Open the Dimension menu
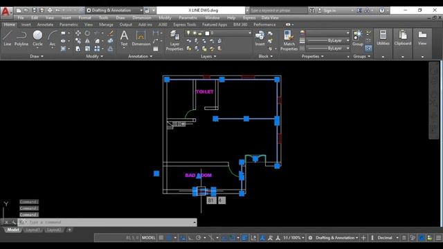This screenshot has height=249, width=443. (142, 18)
